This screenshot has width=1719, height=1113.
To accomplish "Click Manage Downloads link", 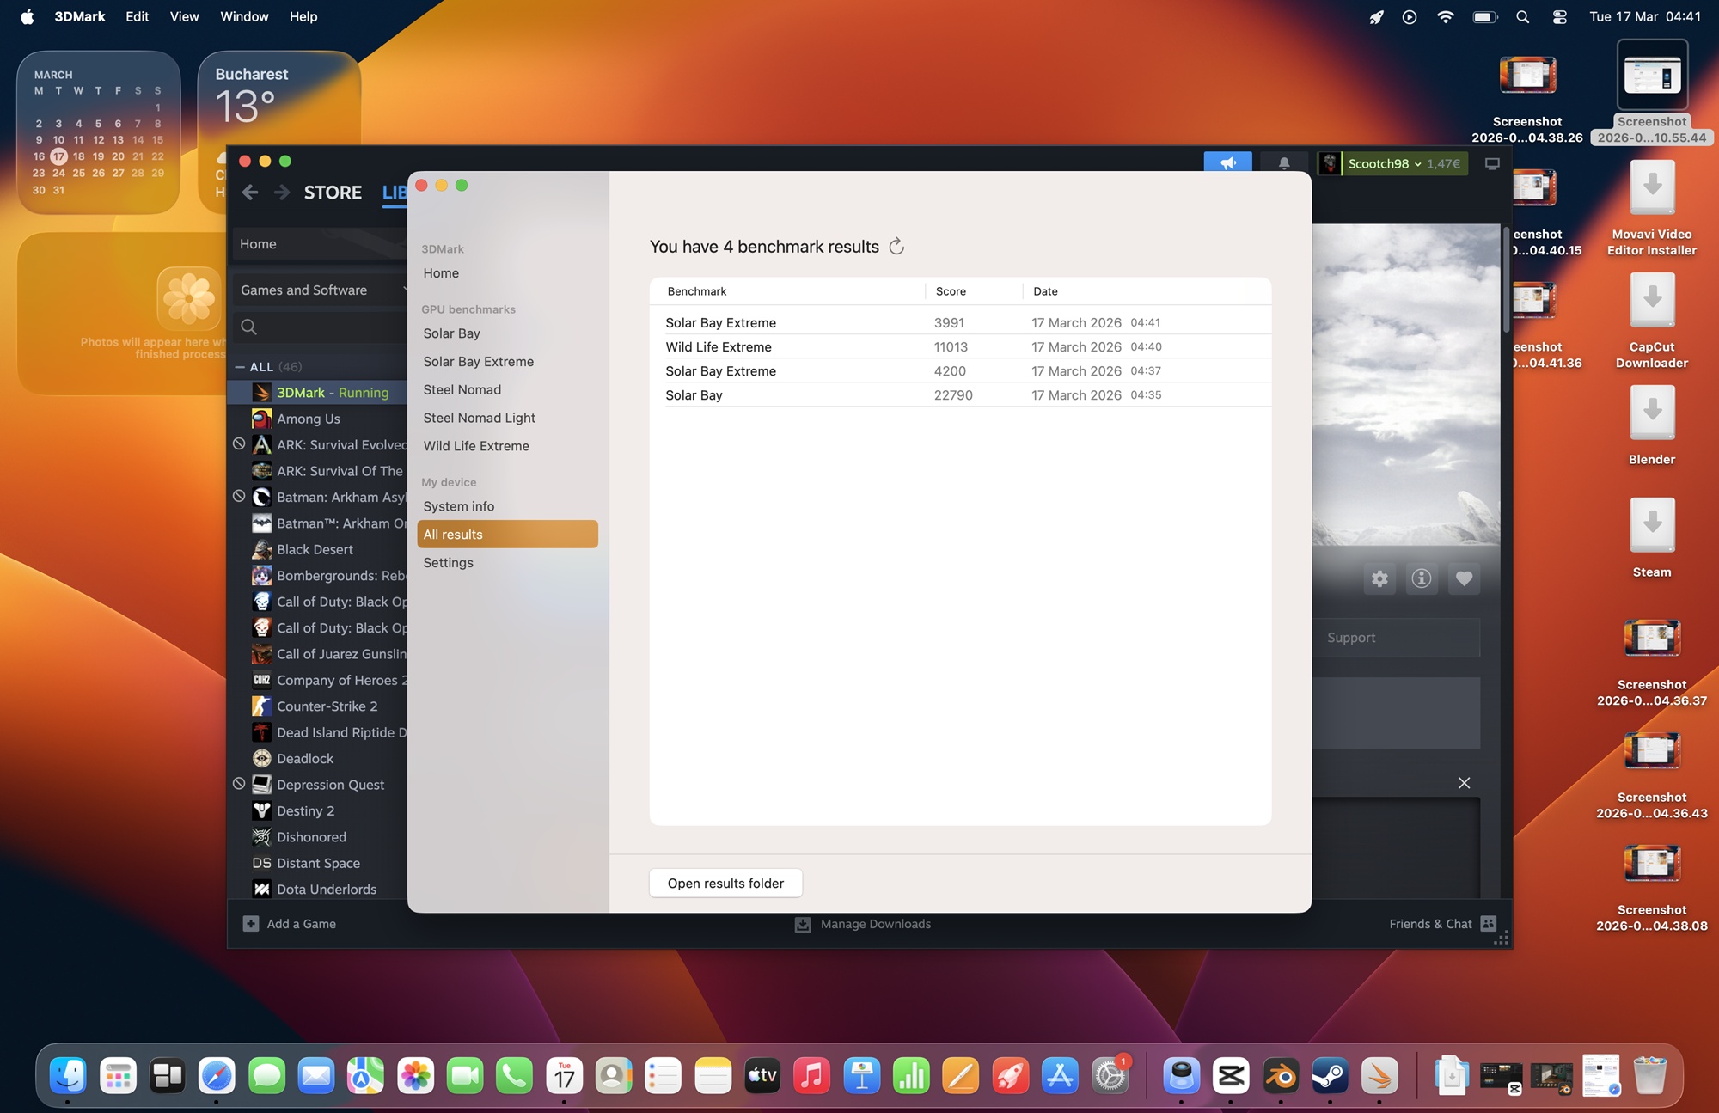I will pyautogui.click(x=874, y=923).
